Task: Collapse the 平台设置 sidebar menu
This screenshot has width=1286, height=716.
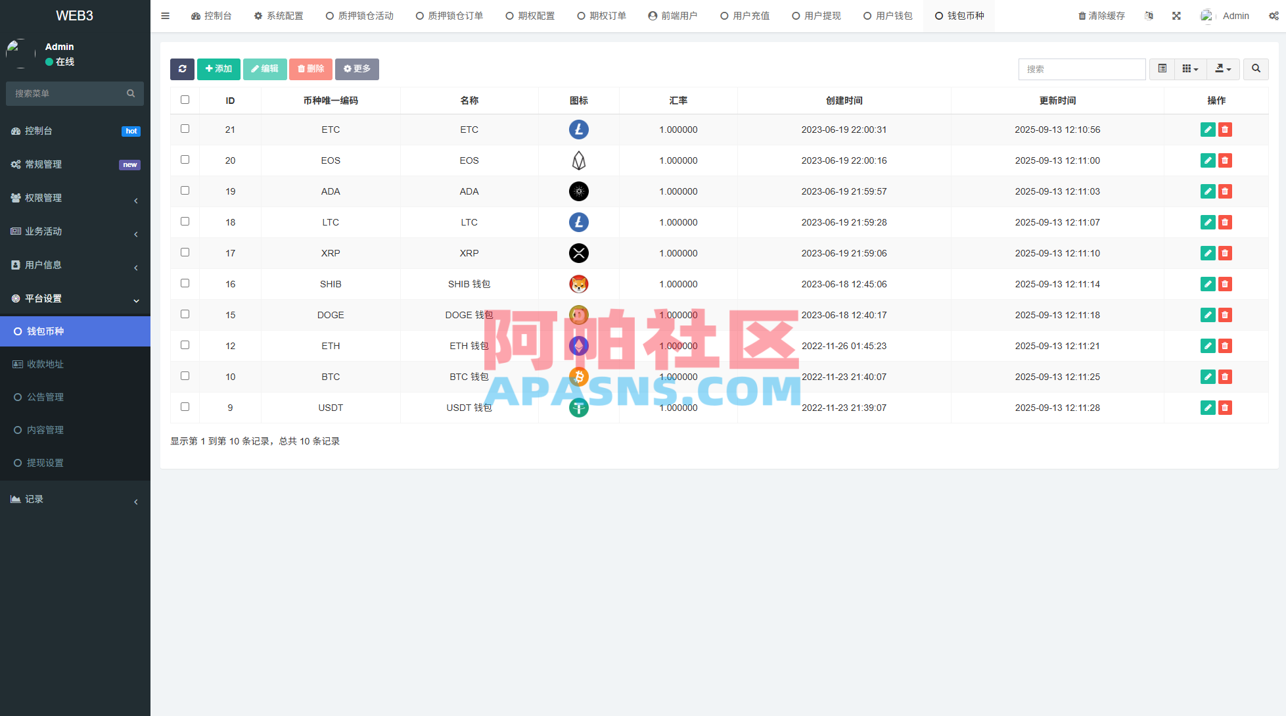Action: [75, 298]
